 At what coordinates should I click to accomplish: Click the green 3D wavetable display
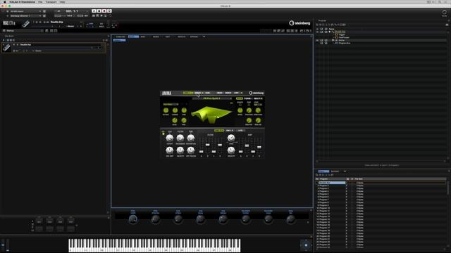(x=211, y=115)
